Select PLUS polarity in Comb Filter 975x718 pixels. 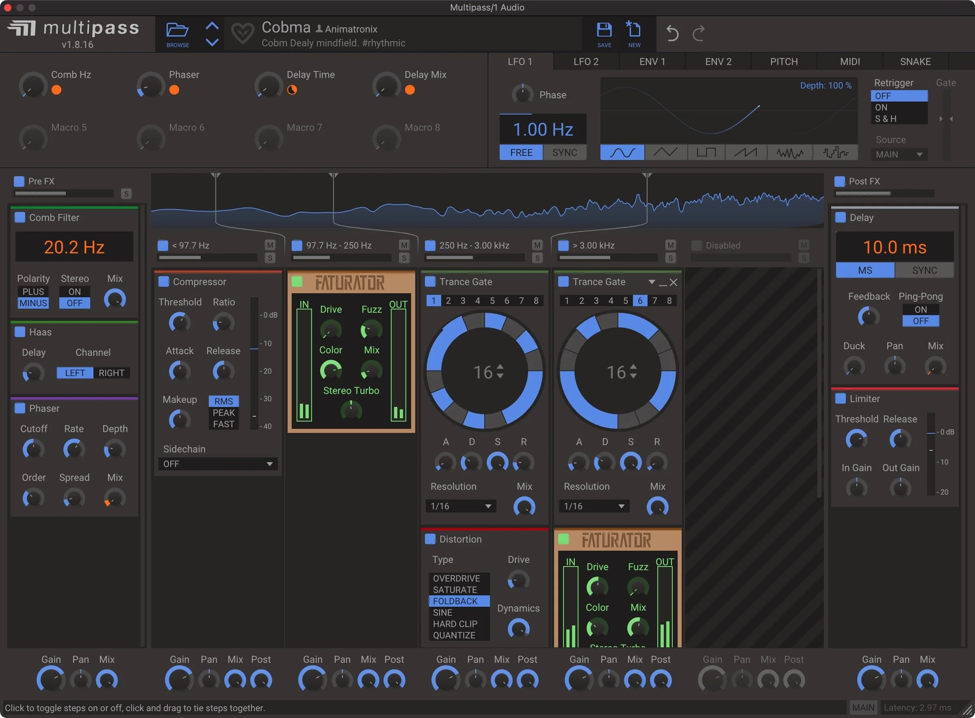pos(33,292)
